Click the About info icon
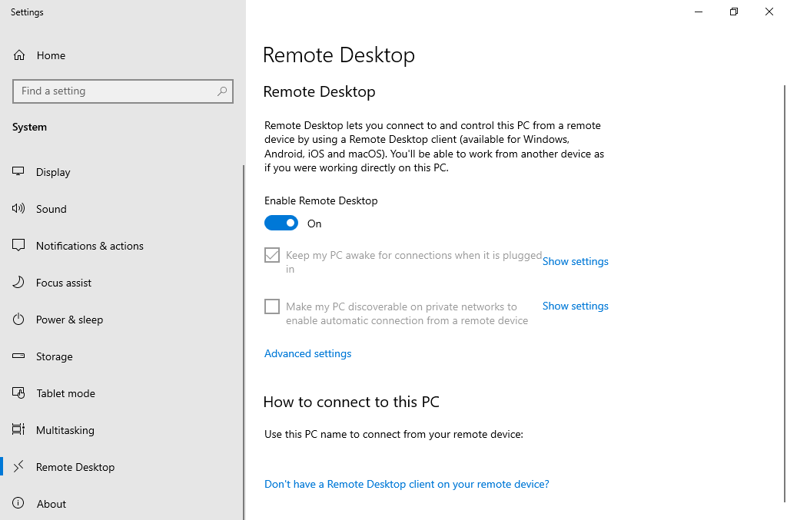Screen dimensions: 787x520 (x=18, y=503)
